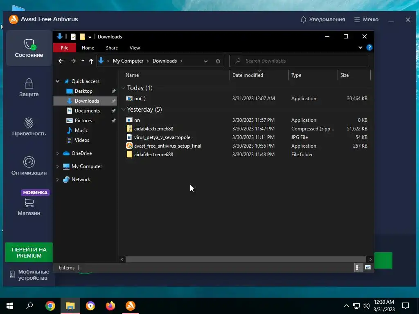Screen dimensions: 419x314
Task: Open Avast Приватность privacy section
Action: coord(29,127)
